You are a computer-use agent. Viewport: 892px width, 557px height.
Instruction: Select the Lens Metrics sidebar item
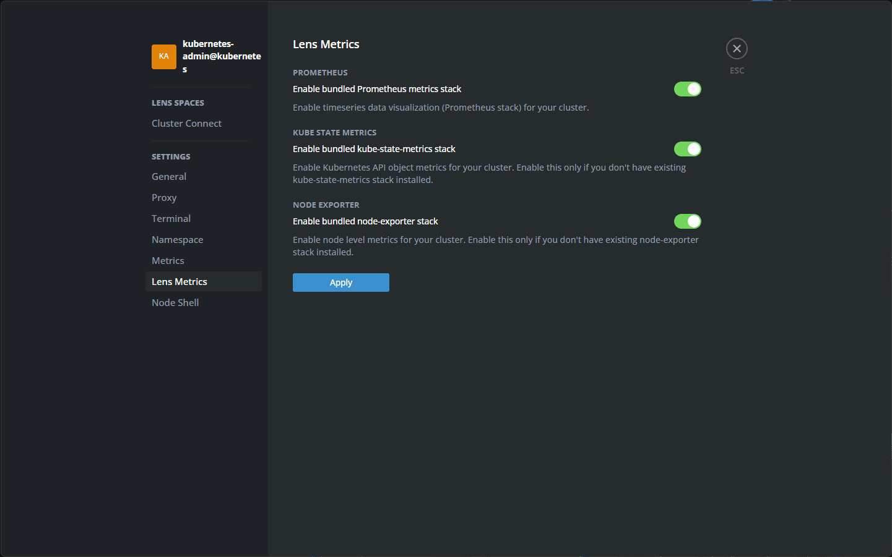pos(179,281)
